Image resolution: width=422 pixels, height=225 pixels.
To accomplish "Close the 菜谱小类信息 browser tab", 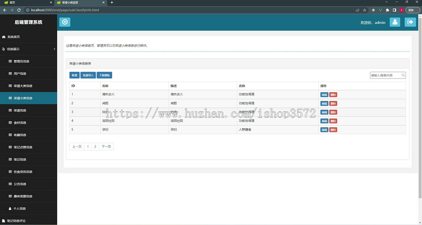I will (104, 2).
